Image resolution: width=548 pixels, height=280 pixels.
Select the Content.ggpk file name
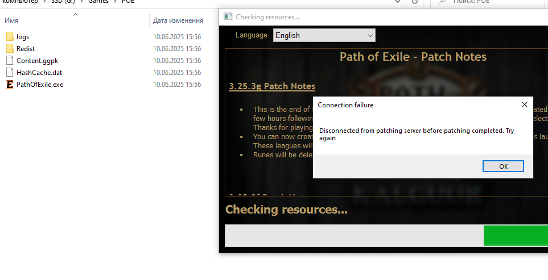coord(38,60)
